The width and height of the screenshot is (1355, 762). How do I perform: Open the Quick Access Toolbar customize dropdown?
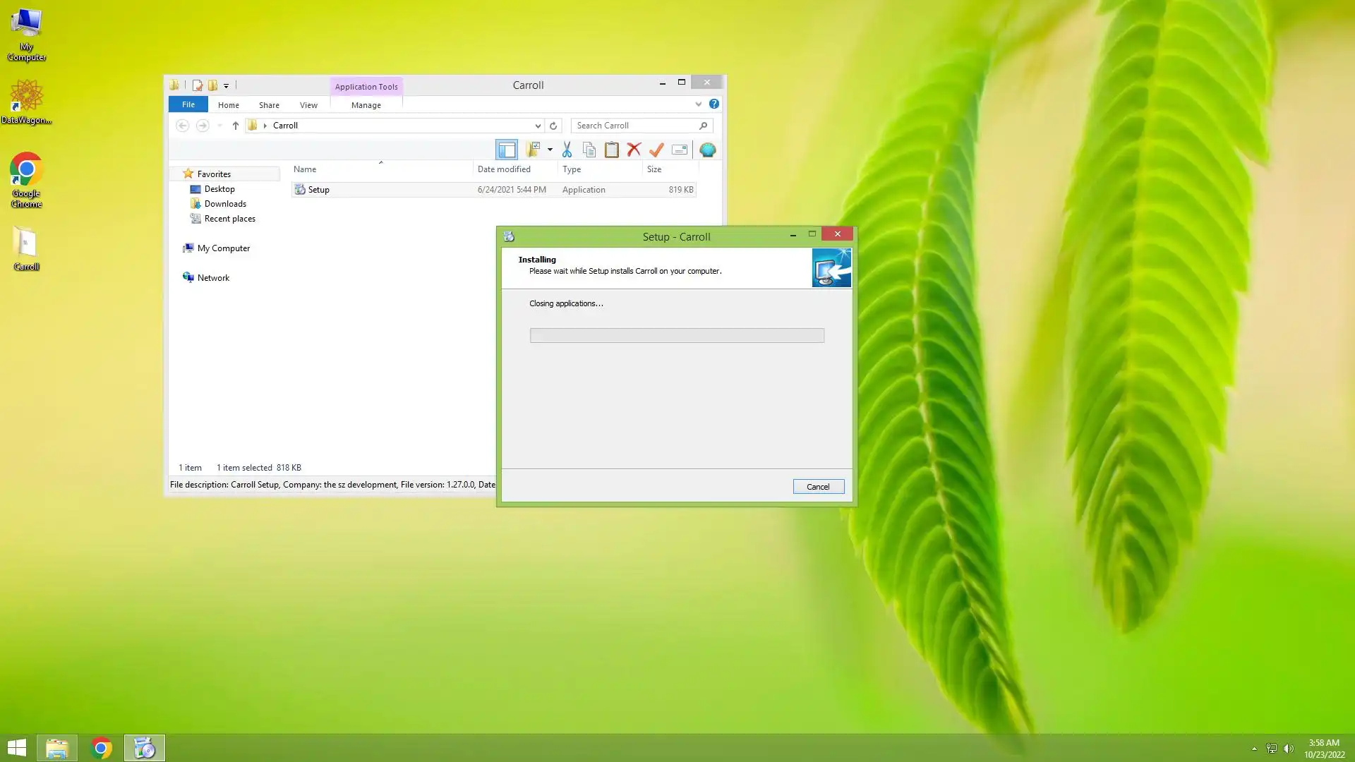pos(226,85)
